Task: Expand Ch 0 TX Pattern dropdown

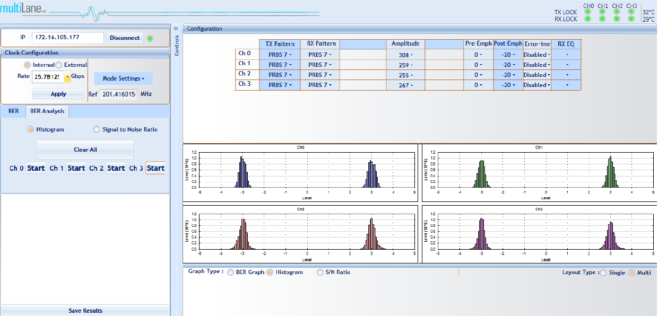Action: pyautogui.click(x=279, y=55)
